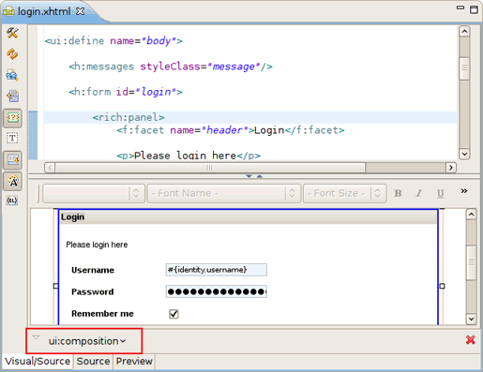The height and width of the screenshot is (372, 483).
Task: Close selection bar with red X
Action: [471, 340]
